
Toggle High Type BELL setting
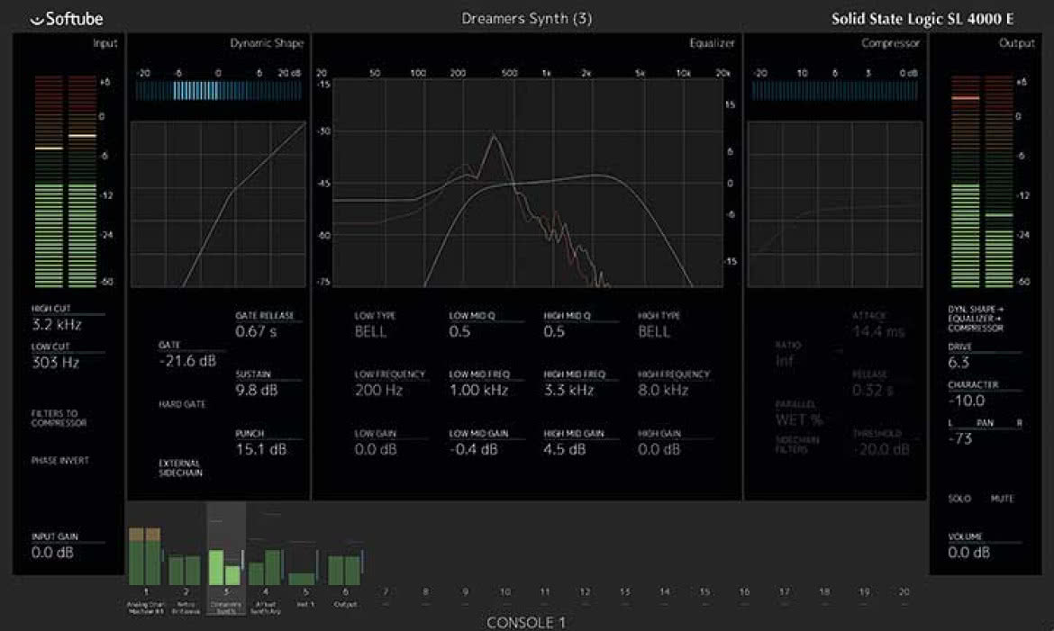coord(653,331)
